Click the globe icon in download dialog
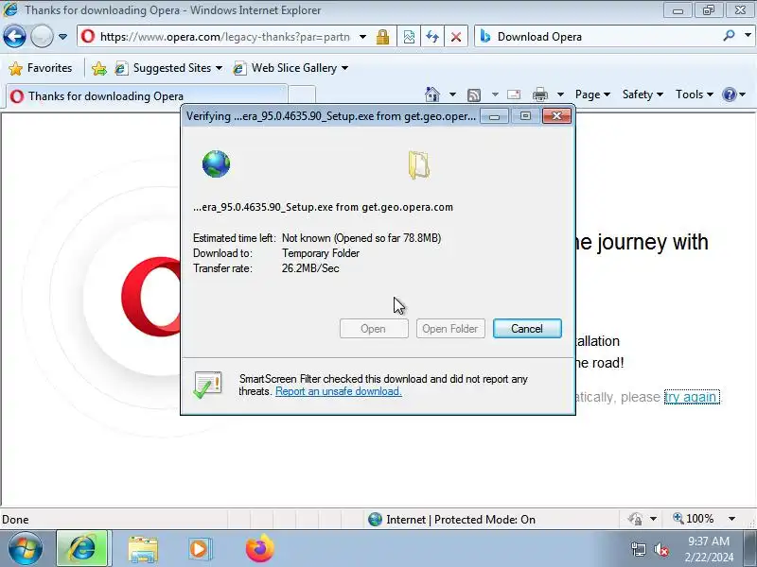The image size is (757, 567). click(x=217, y=163)
